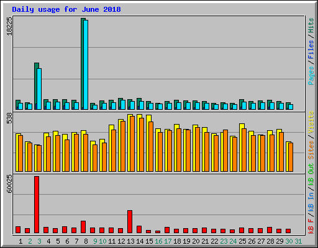Screen dimensions: 318x248
Task: Click the orange Sites bar for day 1
Action: point(20,153)
